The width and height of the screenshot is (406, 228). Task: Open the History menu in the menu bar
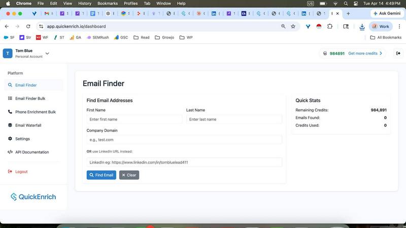85,4
